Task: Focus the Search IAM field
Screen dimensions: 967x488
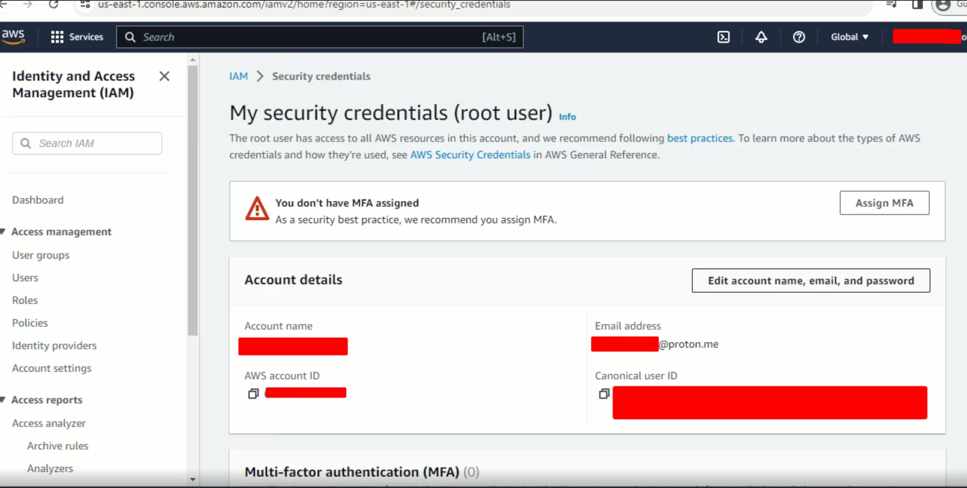Action: 87,143
